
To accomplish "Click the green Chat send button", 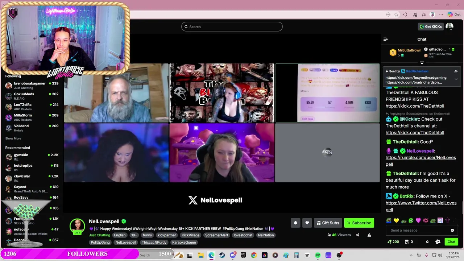I will pos(451,242).
